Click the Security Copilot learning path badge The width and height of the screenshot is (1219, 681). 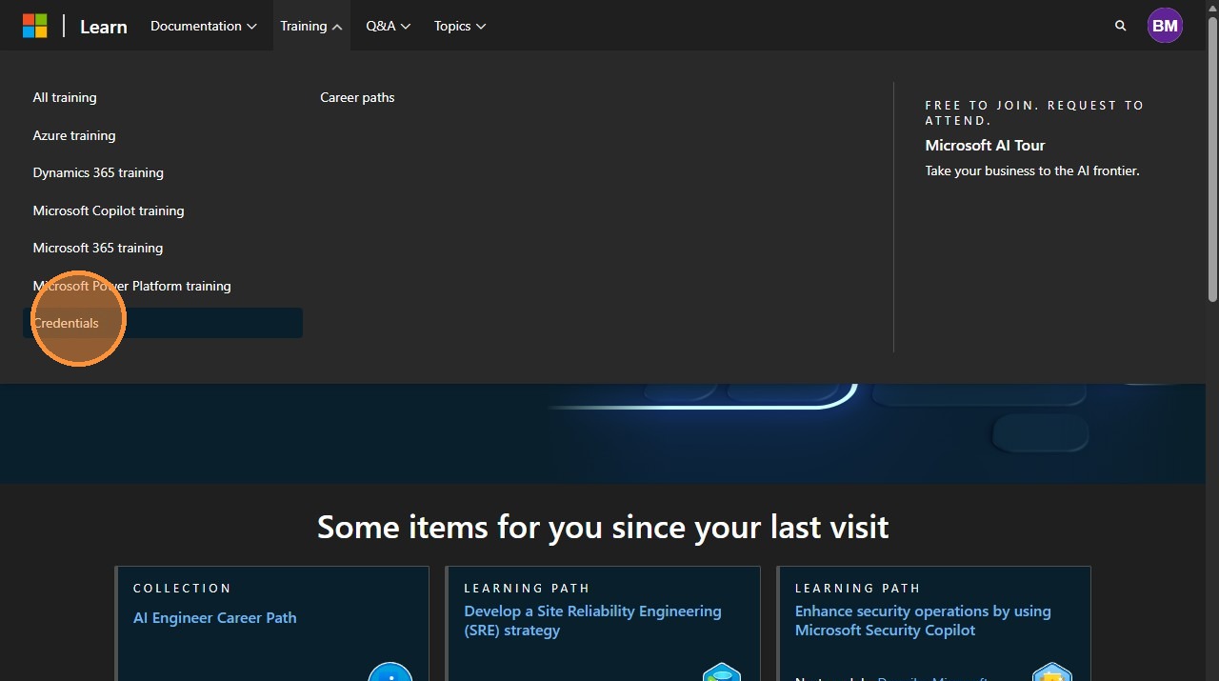tap(1053, 671)
